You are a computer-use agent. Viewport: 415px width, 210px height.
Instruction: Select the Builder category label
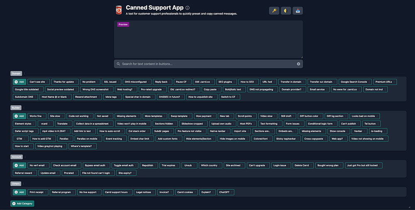pyautogui.click(x=16, y=108)
